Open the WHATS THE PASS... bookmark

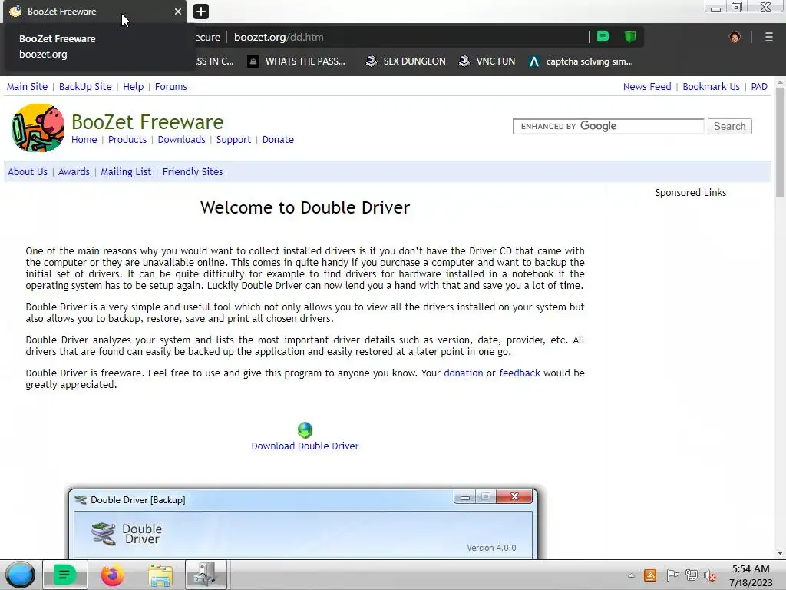tap(297, 61)
